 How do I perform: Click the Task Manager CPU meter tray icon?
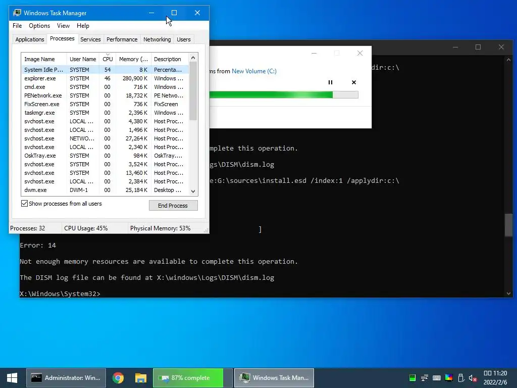click(412, 378)
